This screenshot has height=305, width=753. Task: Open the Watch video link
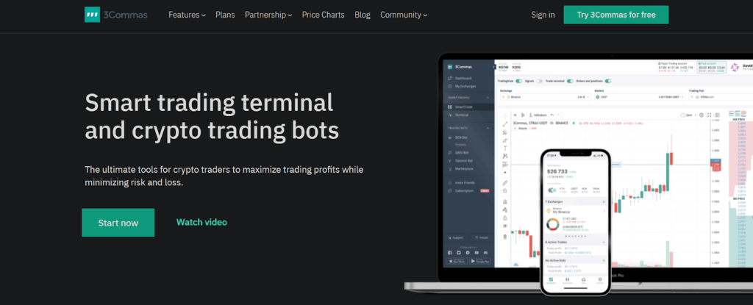pos(201,223)
